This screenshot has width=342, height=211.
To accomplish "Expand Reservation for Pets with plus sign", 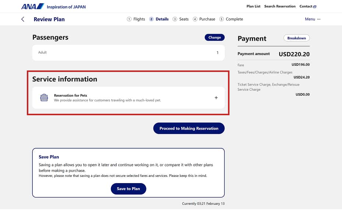I will 216,98.
